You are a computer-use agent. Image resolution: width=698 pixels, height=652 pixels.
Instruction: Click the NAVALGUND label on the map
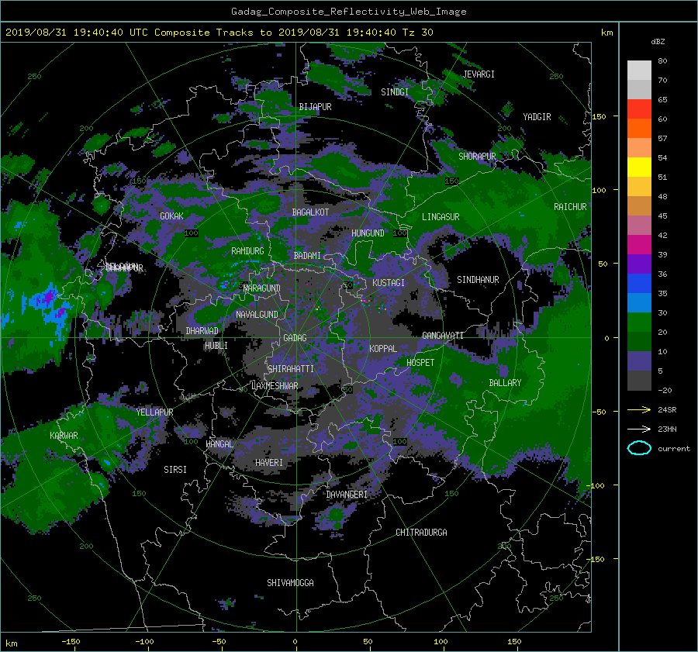pos(257,315)
